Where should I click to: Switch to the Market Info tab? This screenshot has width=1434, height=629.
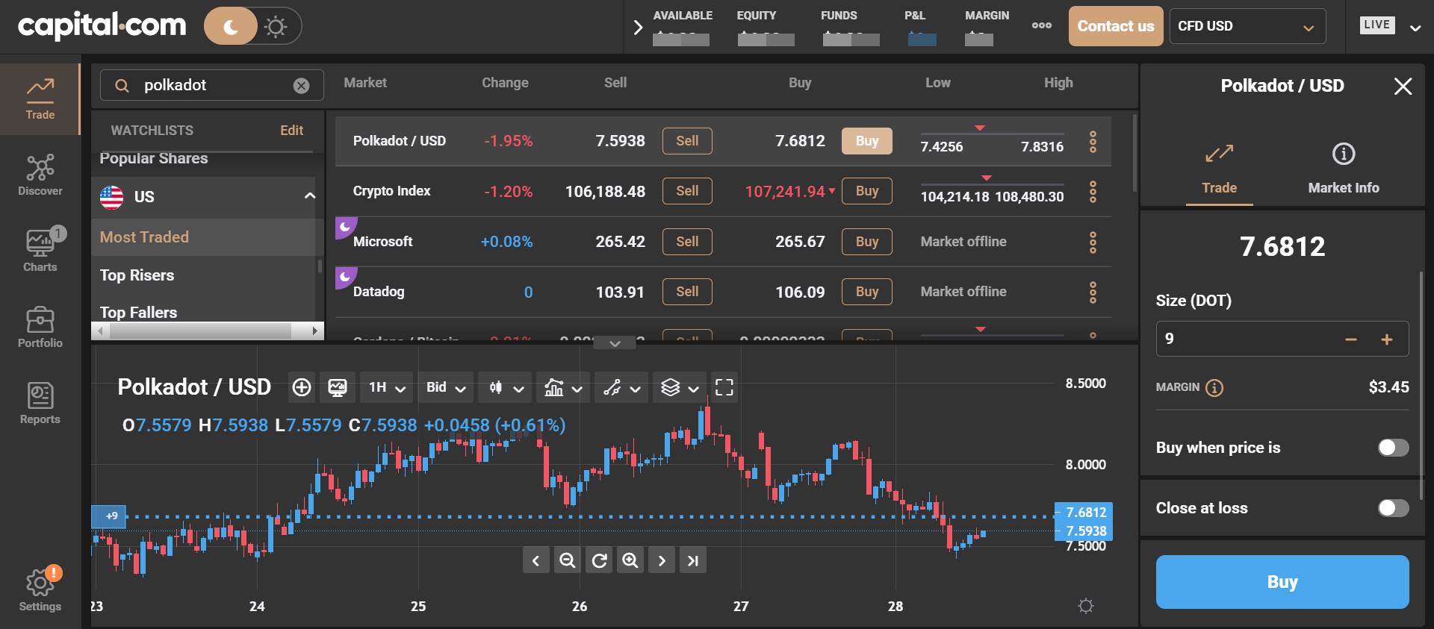pyautogui.click(x=1343, y=170)
